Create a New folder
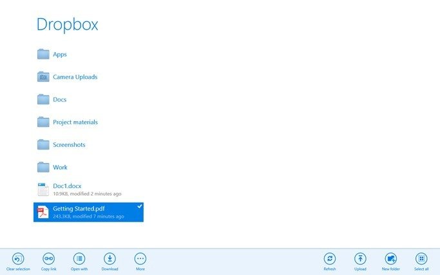This screenshot has width=440, height=275. click(x=390, y=258)
